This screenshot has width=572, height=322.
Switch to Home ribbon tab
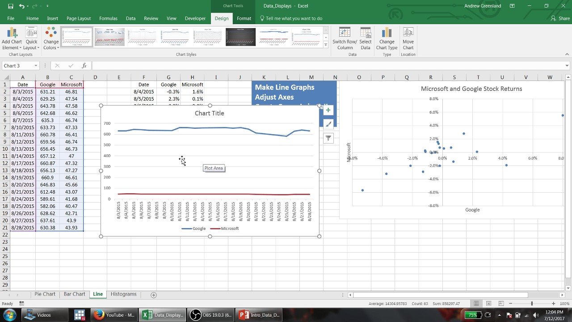(x=32, y=18)
